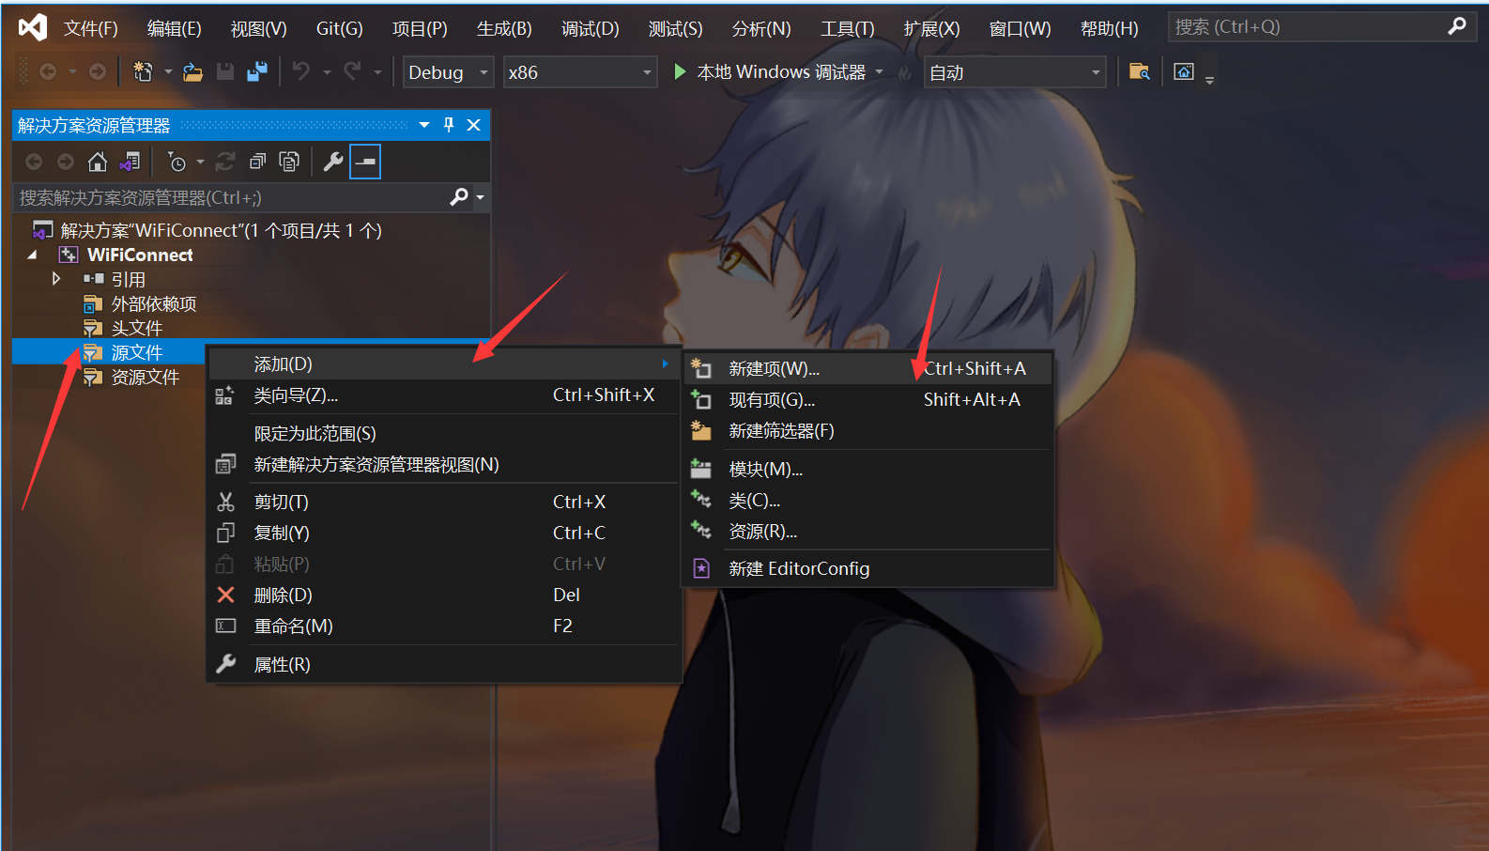
Task: Pin the Solution Explorer panel
Action: [449, 125]
